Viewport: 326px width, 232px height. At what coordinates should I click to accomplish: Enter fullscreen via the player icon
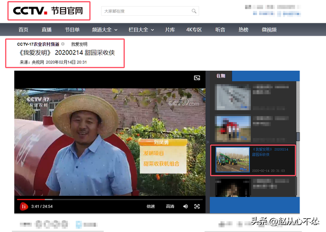[197, 206]
